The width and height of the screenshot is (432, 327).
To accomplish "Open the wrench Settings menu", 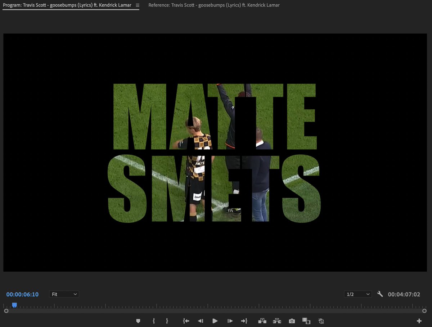I will 380,294.
